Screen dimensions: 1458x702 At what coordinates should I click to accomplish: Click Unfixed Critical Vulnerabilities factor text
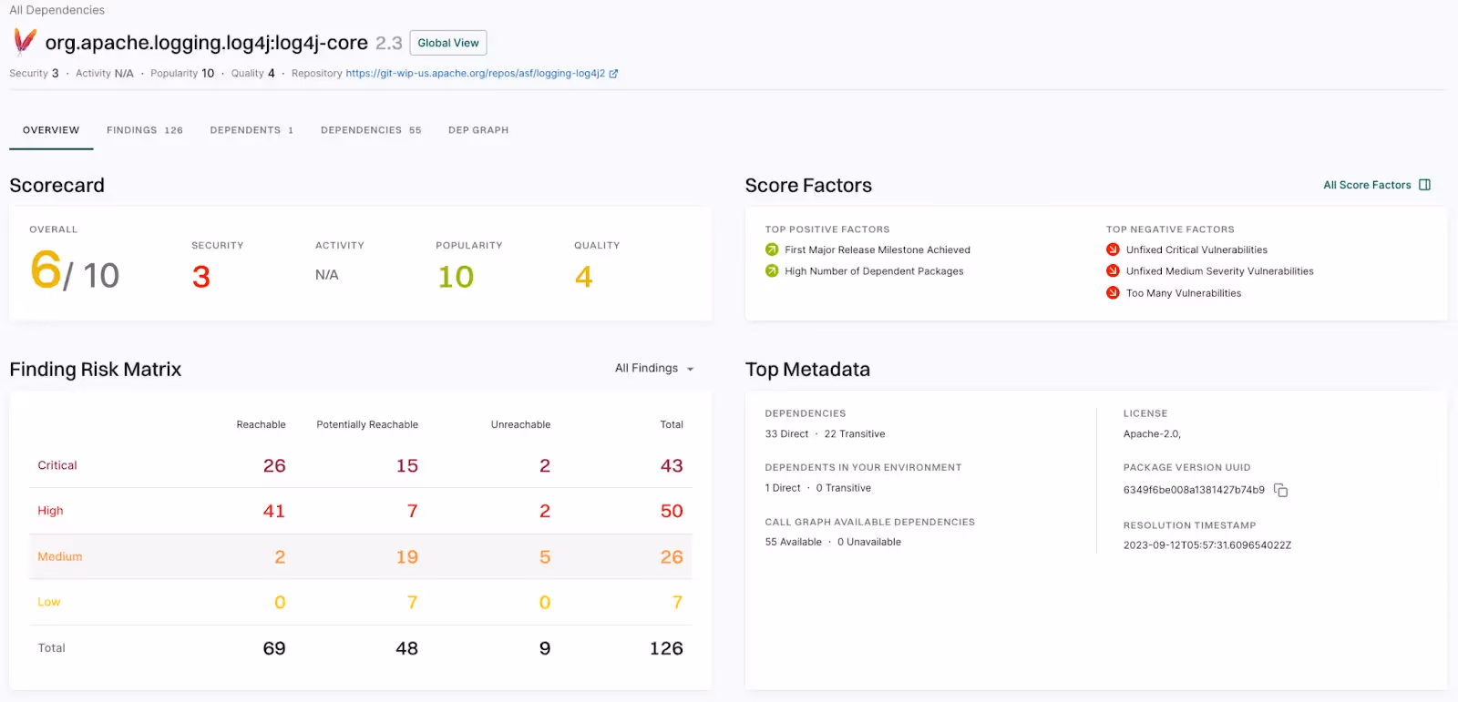pyautogui.click(x=1196, y=249)
